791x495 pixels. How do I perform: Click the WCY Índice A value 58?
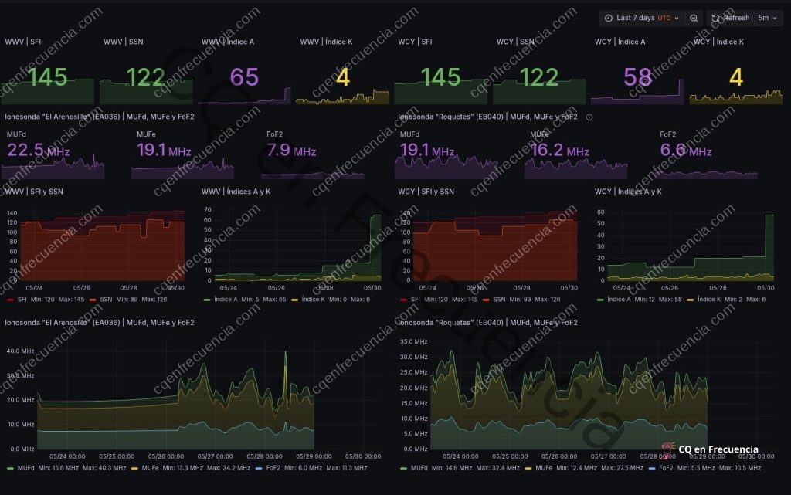(638, 77)
